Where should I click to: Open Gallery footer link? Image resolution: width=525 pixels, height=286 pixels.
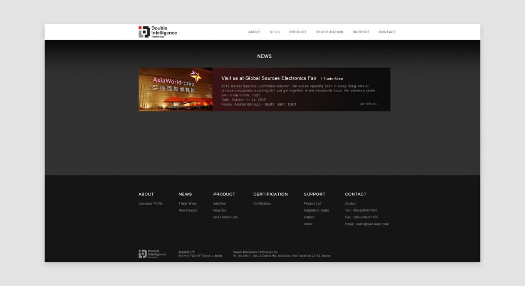[x=309, y=217]
